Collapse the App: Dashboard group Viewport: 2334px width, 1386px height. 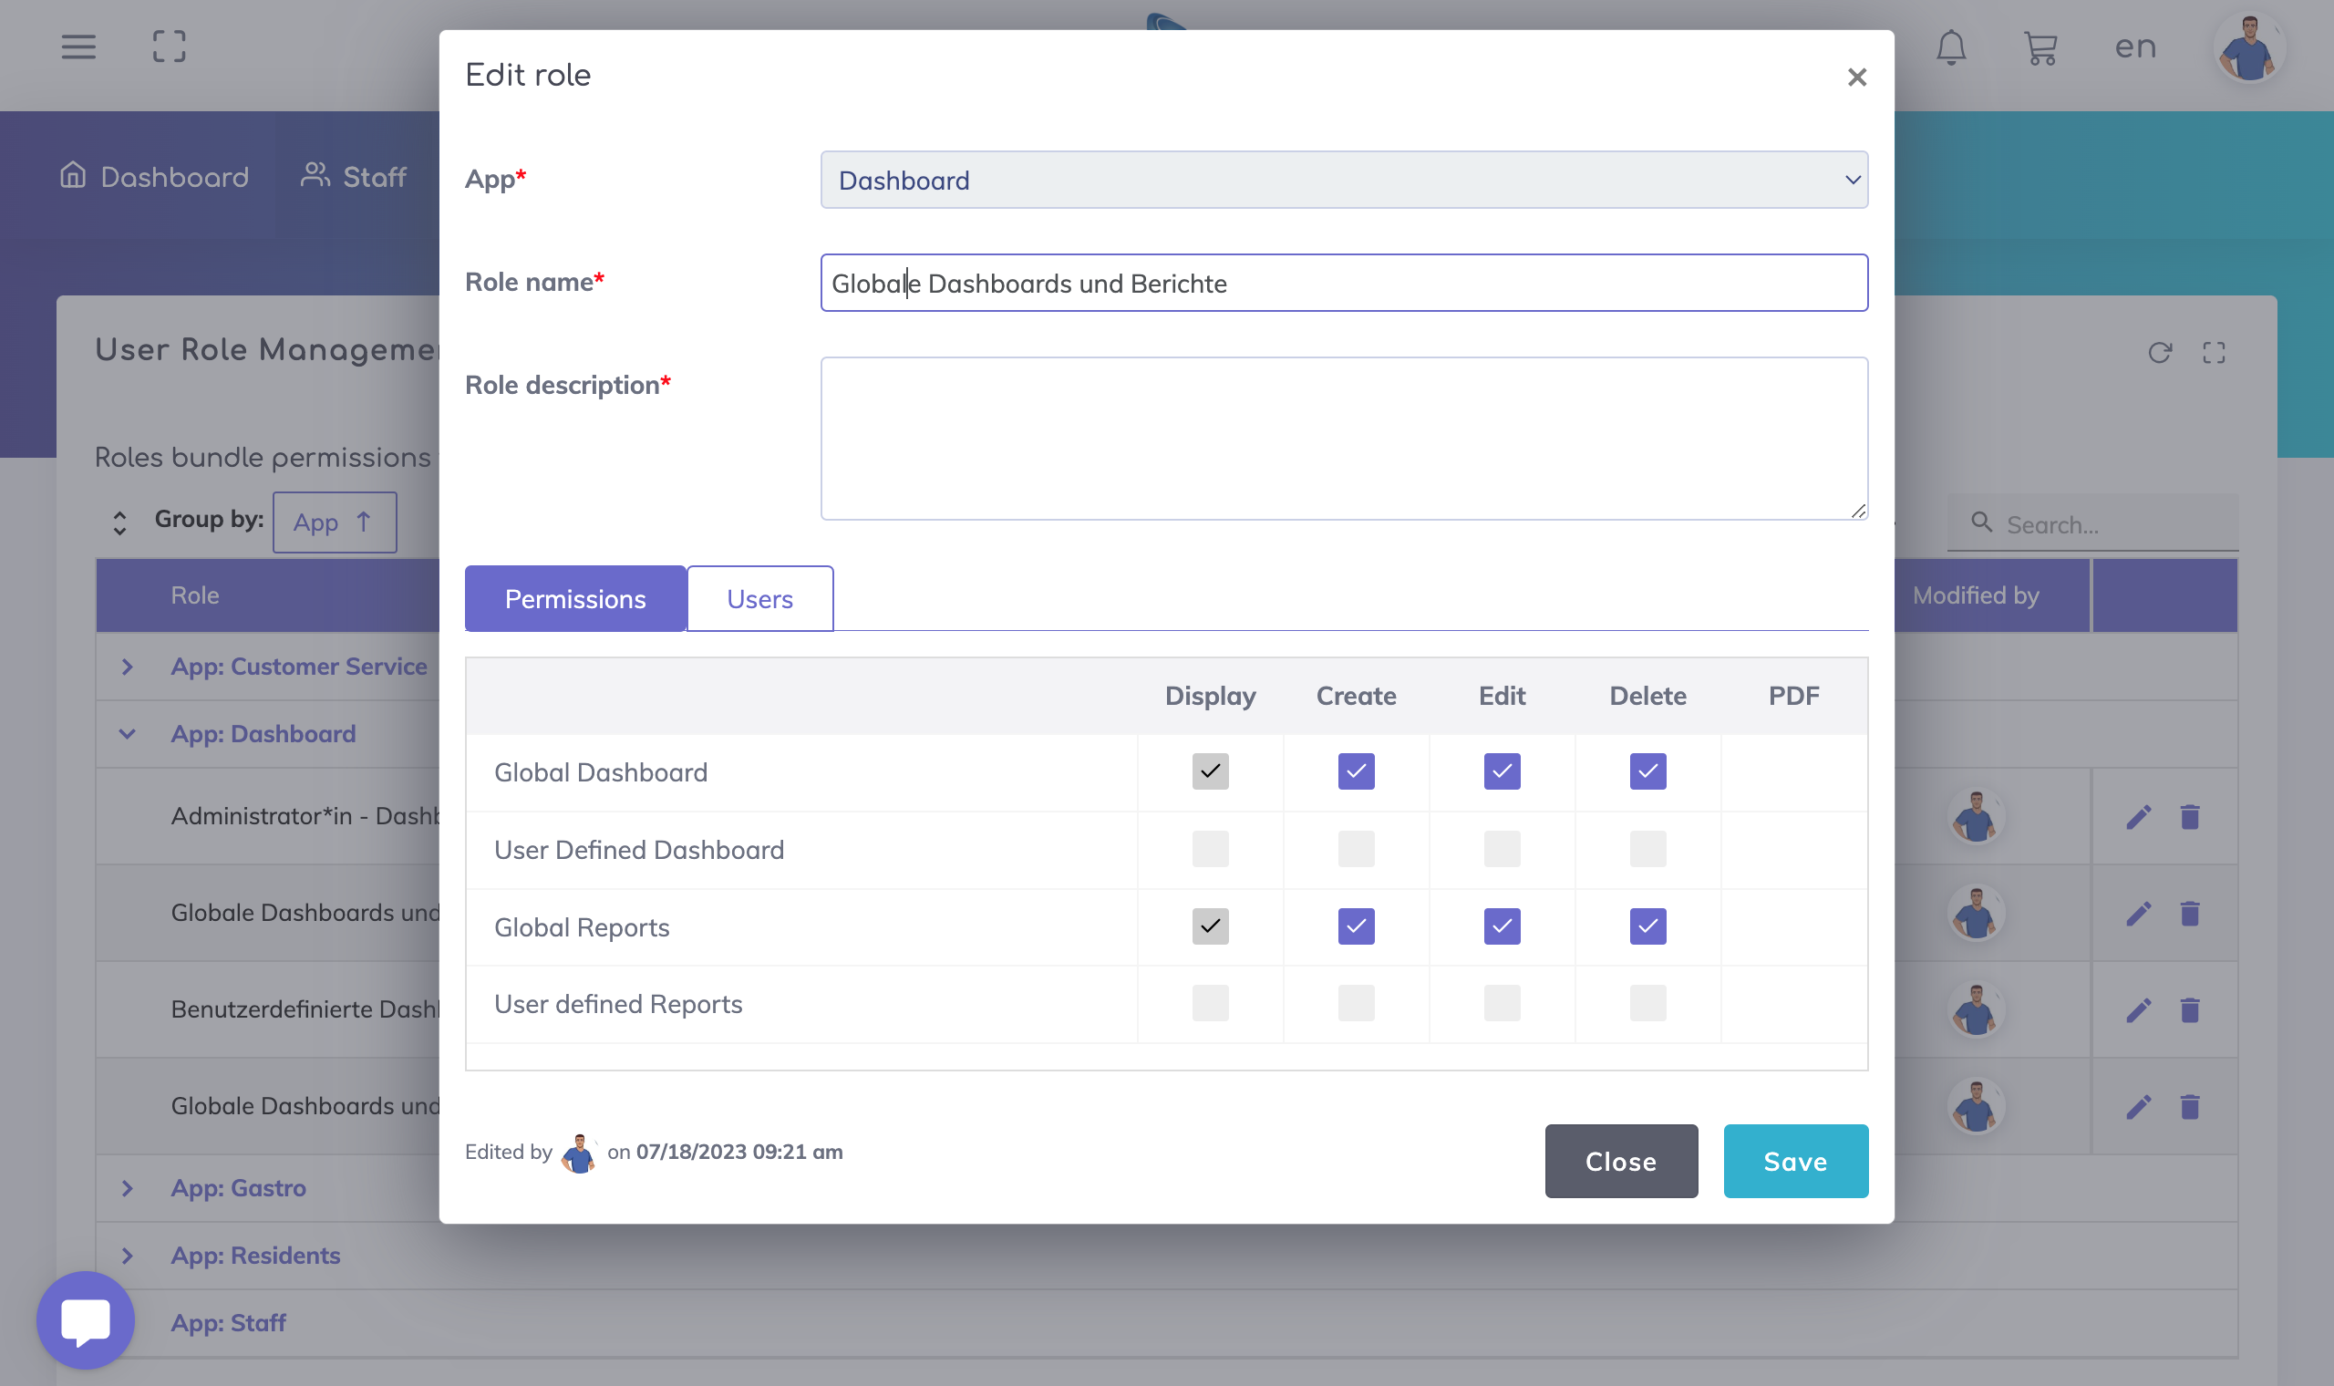point(128,734)
